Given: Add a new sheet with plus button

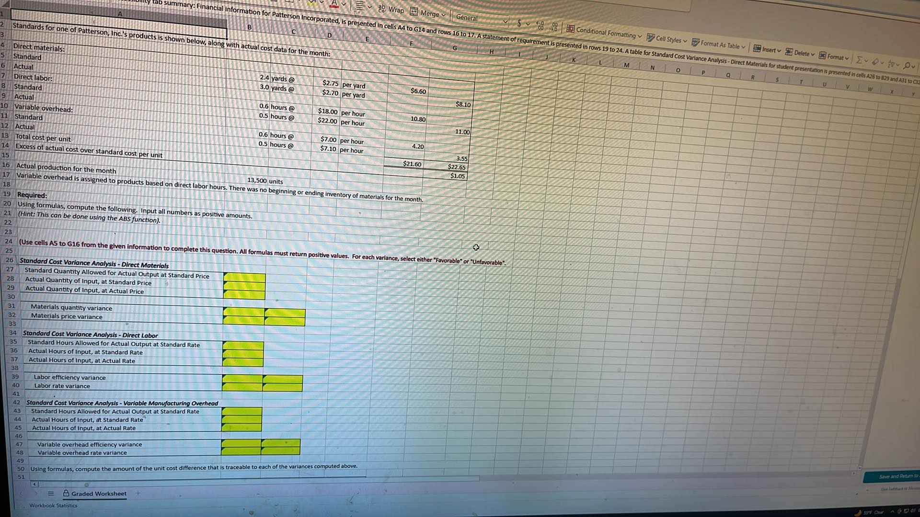Looking at the screenshot, I should point(138,493).
